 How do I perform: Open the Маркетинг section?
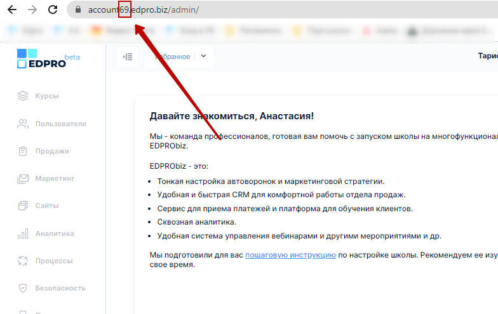coord(55,178)
